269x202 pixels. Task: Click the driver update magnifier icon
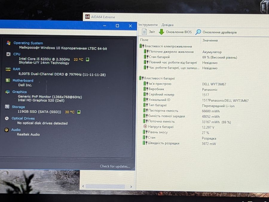click(x=198, y=32)
